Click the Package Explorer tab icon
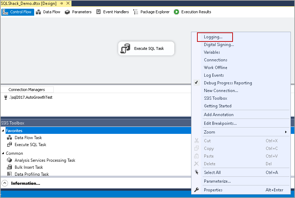The width and height of the screenshot is (295, 198). tap(136, 12)
